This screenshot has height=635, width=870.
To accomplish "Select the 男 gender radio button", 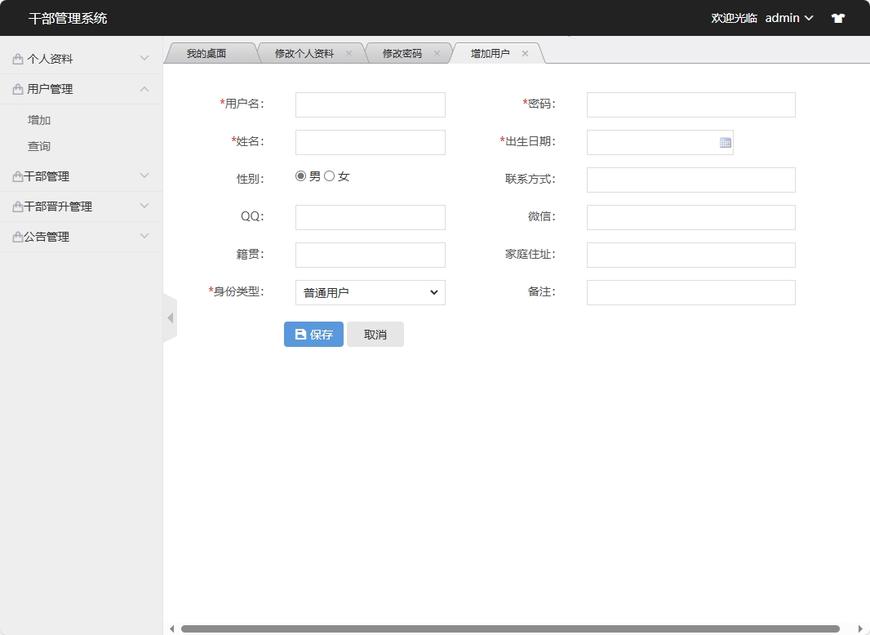I will [x=300, y=175].
